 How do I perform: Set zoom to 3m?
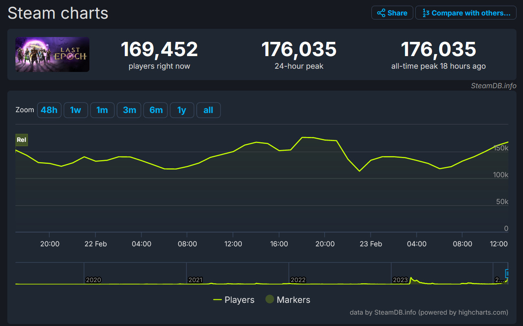point(129,110)
